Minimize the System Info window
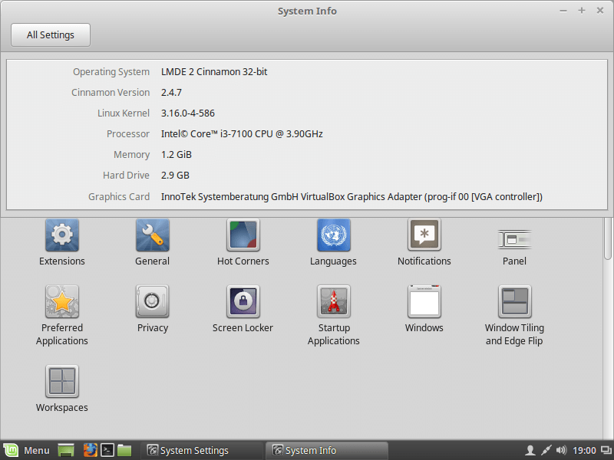The height and width of the screenshot is (460, 614). tap(563, 11)
